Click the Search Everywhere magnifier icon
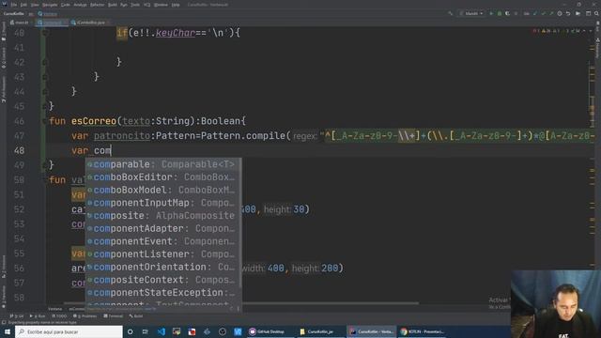Screen dimensions: 601x338 click(x=597, y=13)
